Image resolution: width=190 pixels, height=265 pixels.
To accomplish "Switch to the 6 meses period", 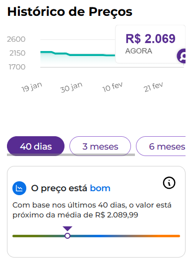I will point(161,146).
